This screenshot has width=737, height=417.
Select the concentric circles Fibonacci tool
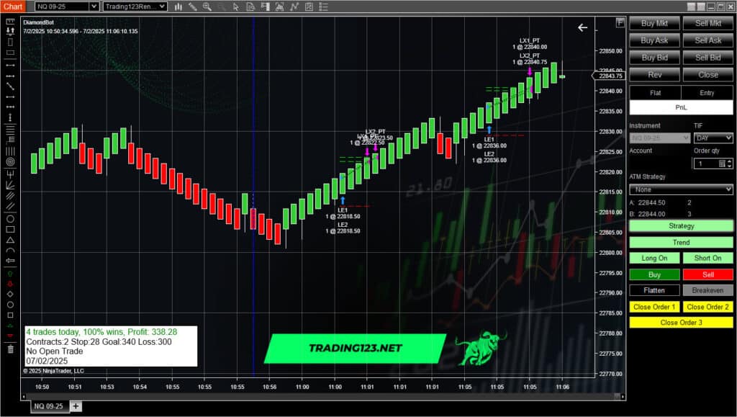tap(10, 162)
